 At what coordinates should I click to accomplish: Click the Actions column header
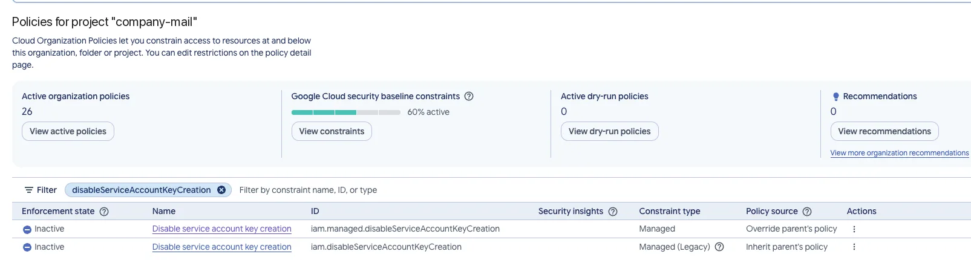pyautogui.click(x=861, y=211)
